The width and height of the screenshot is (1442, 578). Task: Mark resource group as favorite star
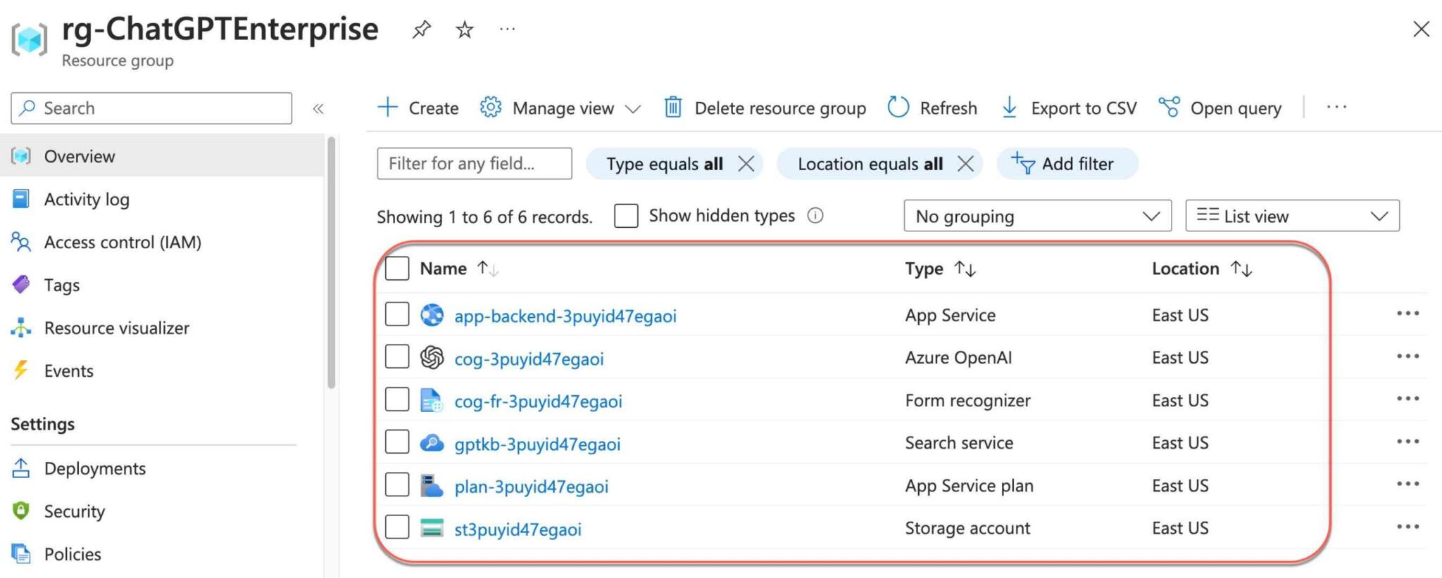pyautogui.click(x=465, y=30)
